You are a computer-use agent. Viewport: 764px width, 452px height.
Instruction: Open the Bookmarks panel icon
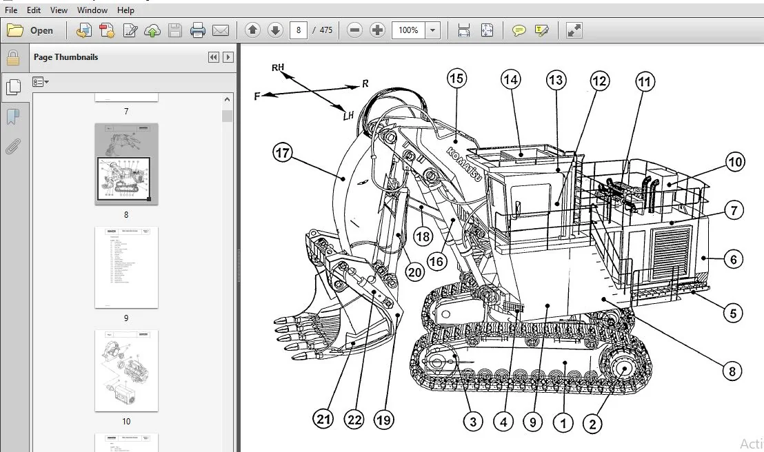(x=13, y=116)
